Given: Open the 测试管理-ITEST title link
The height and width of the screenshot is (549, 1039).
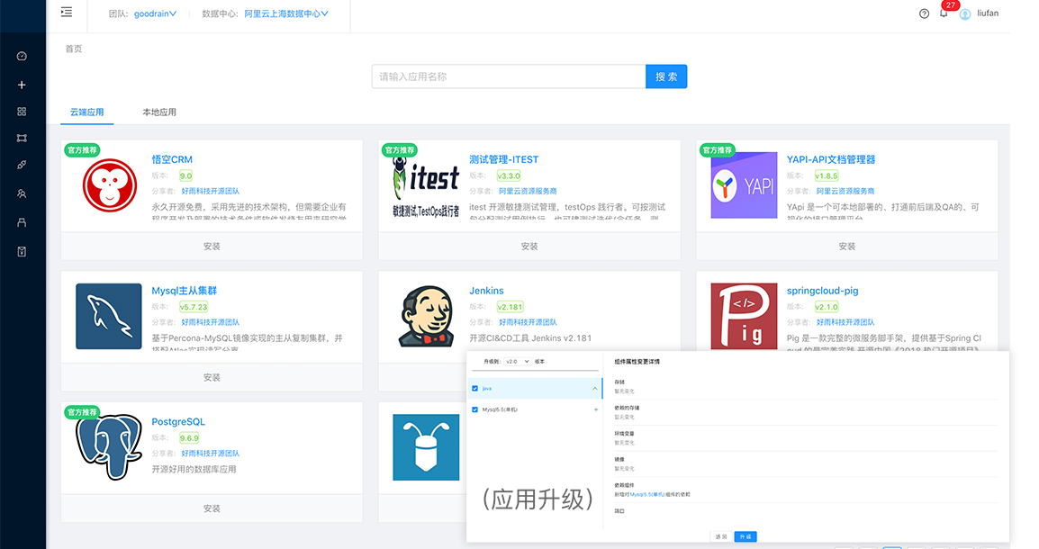Looking at the screenshot, I should point(503,159).
